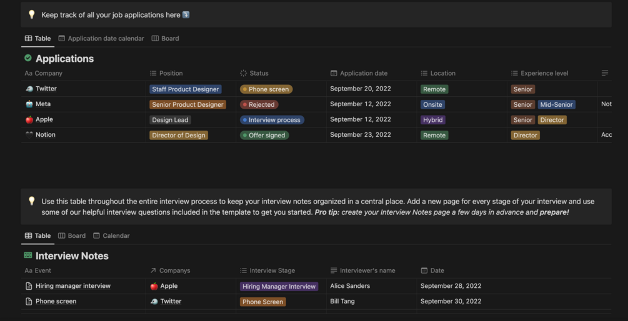
Task: Click the Twitter bird icon in Applications
Action: [29, 89]
